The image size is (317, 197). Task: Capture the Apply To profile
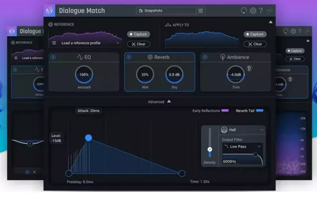click(255, 35)
